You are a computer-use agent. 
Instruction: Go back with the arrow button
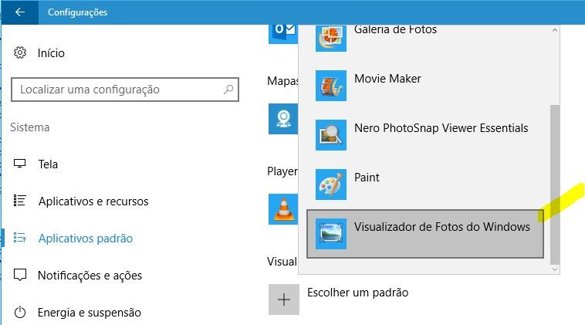[x=20, y=12]
